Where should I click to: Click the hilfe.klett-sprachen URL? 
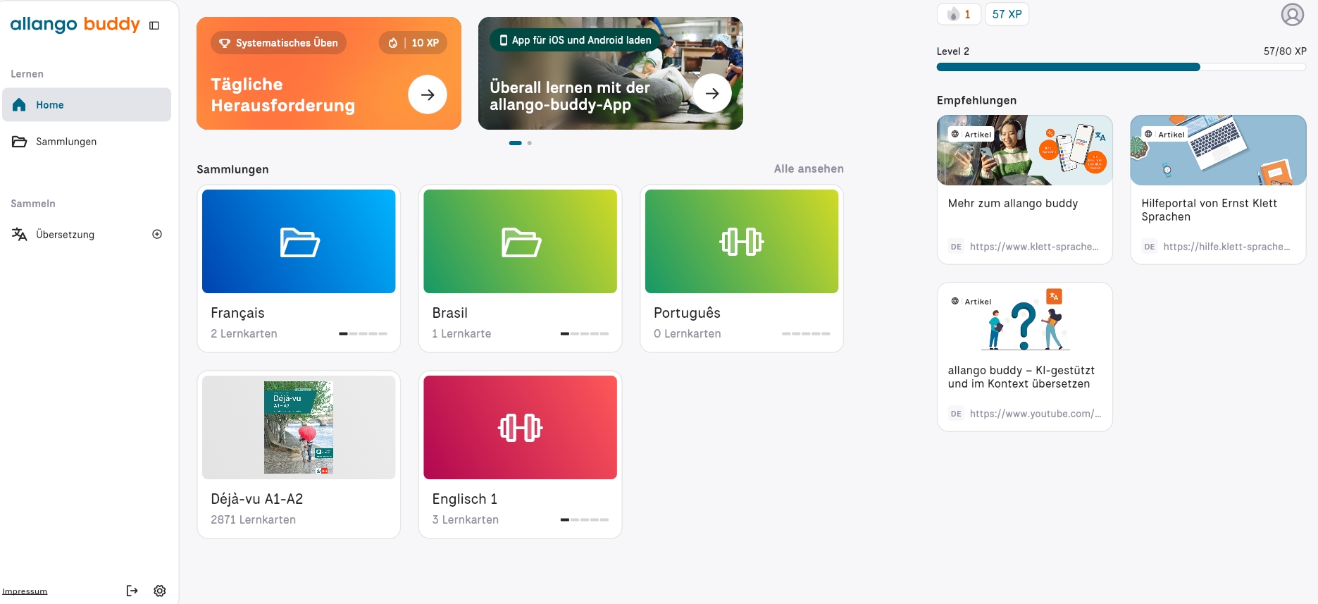coord(1226,247)
